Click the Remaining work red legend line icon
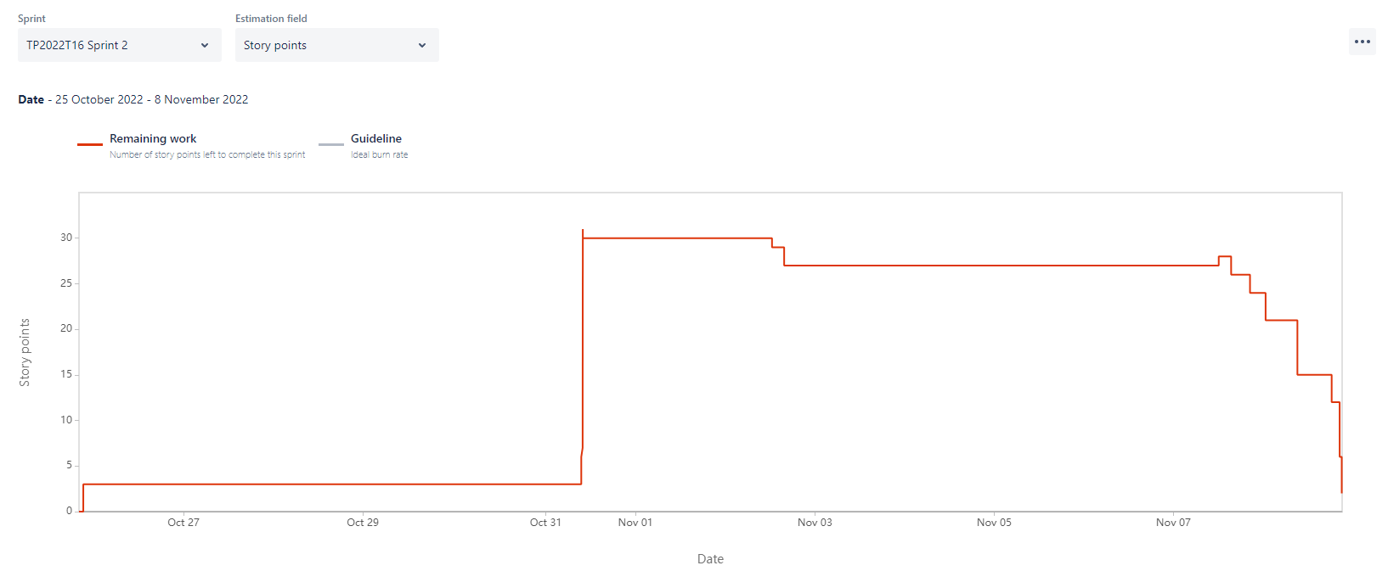This screenshot has height=571, width=1388. (89, 143)
